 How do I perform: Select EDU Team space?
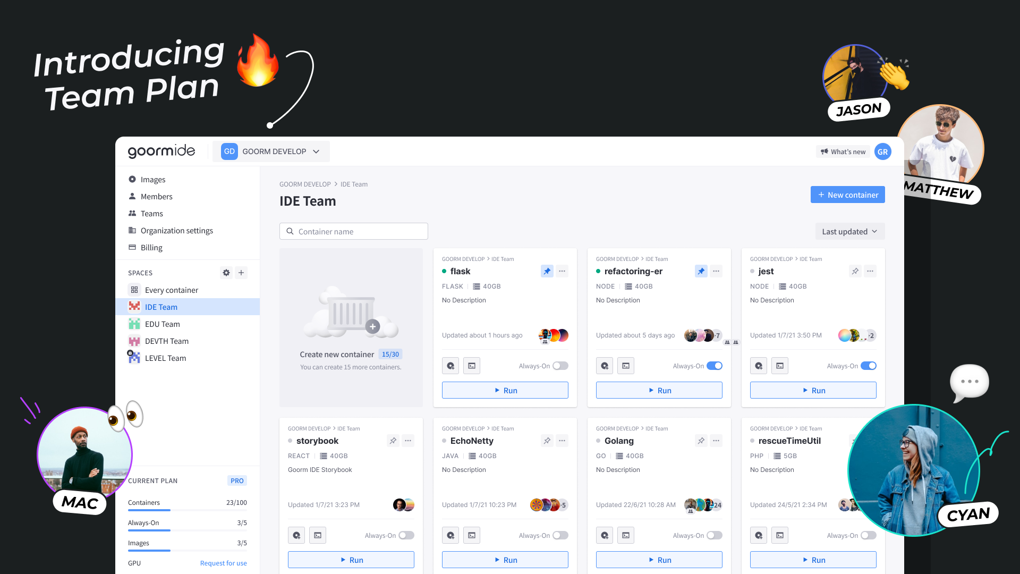tap(188, 324)
